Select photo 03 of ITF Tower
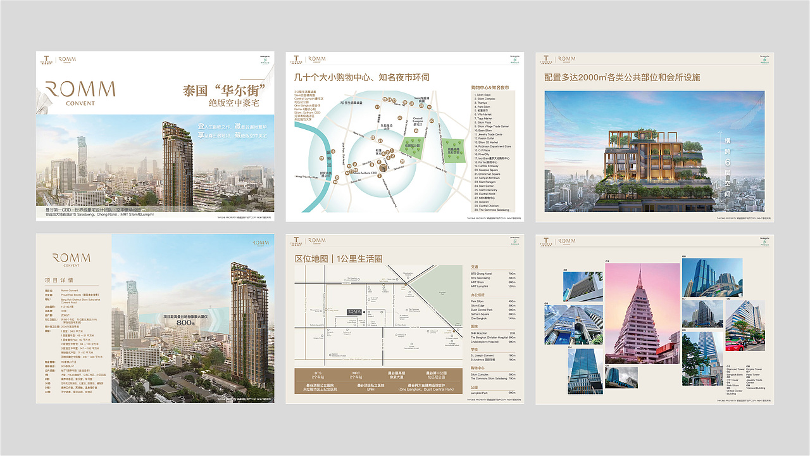Viewport: 810px width, 456px height. pyautogui.click(x=574, y=325)
